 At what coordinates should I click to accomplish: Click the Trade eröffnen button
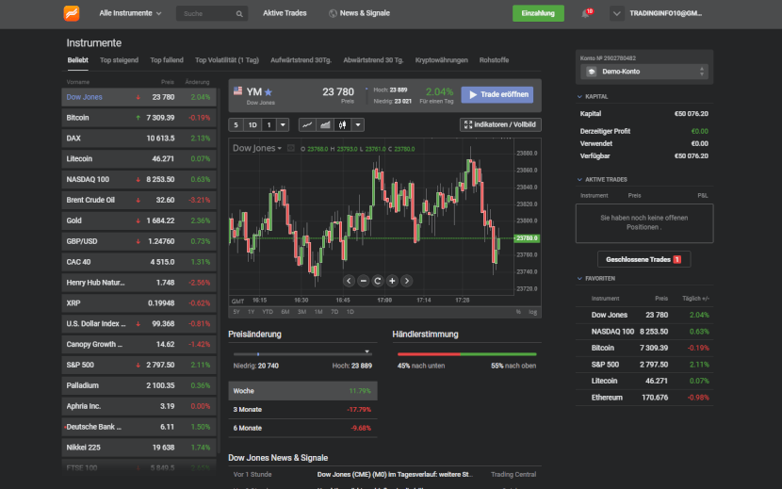(497, 95)
